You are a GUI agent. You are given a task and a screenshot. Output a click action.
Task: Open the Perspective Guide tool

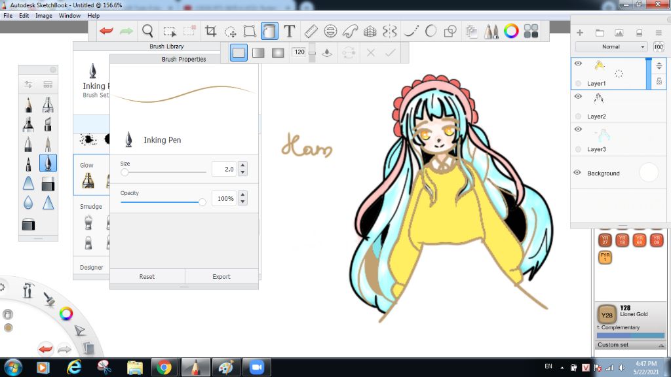tap(370, 31)
